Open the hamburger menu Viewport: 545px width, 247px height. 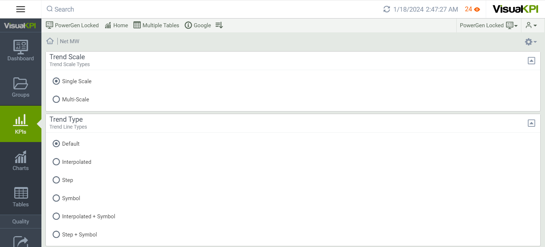(21, 9)
